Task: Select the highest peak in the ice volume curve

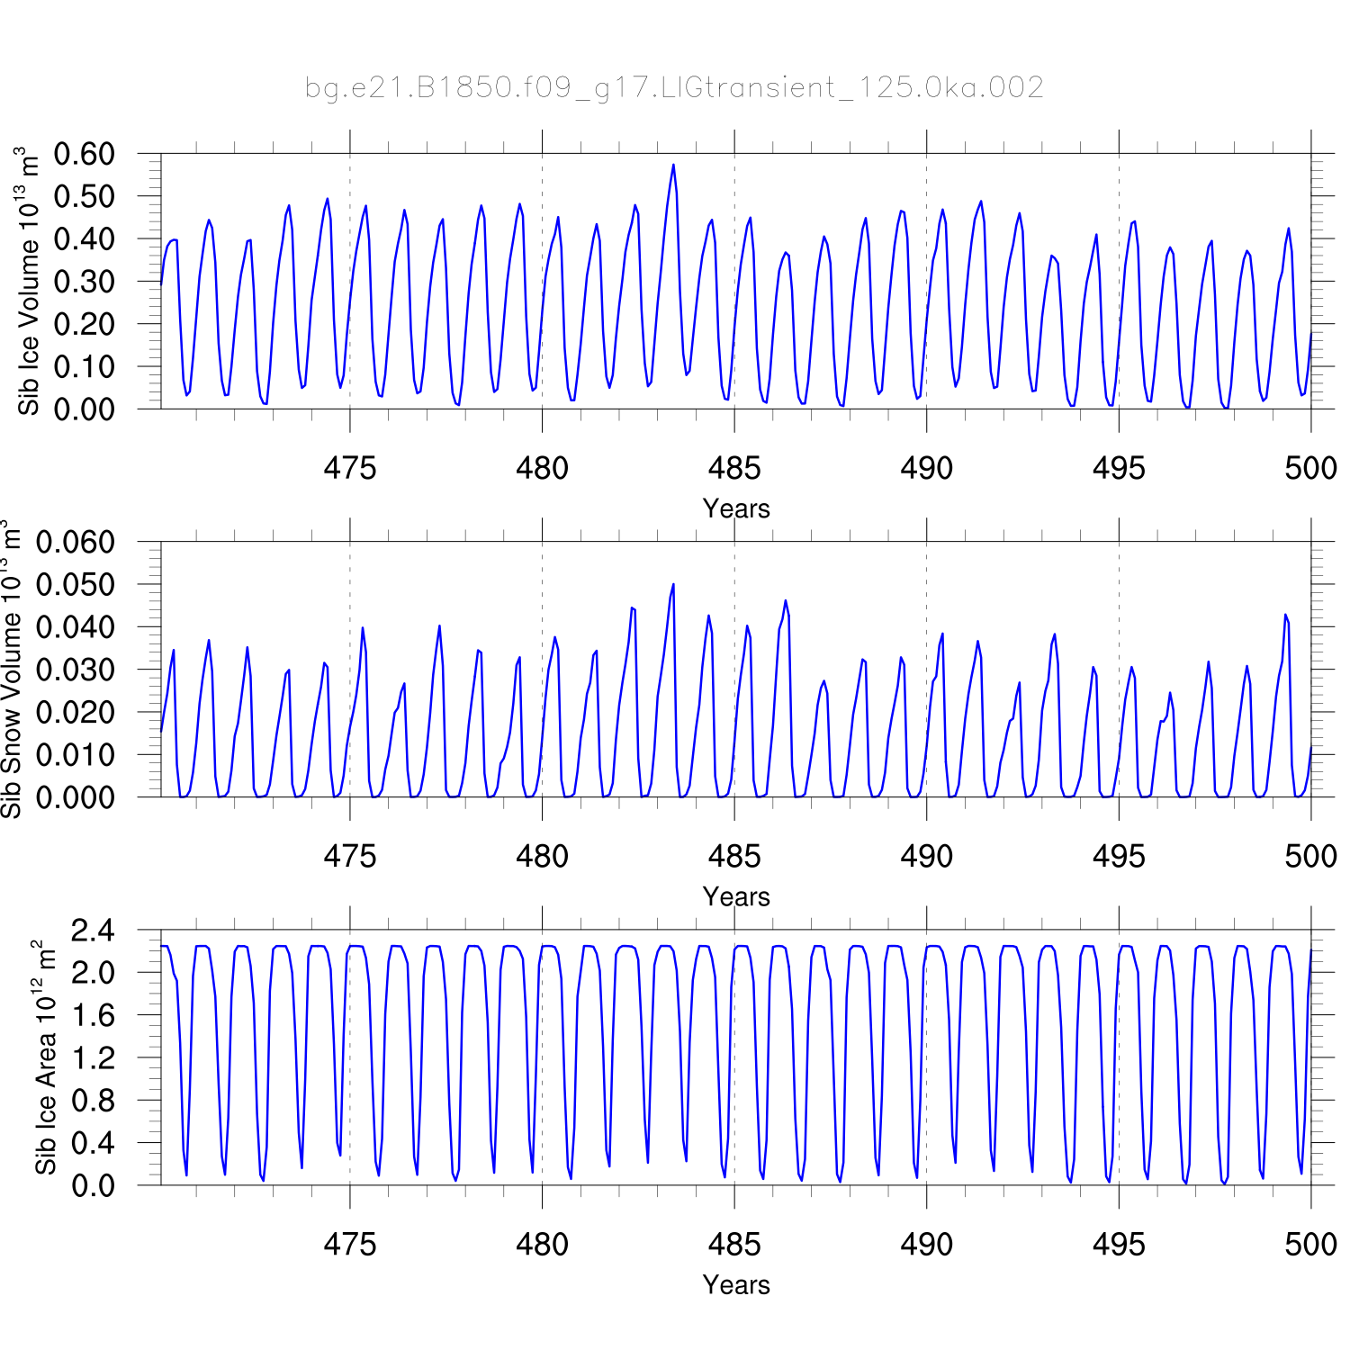Action: coord(673,166)
